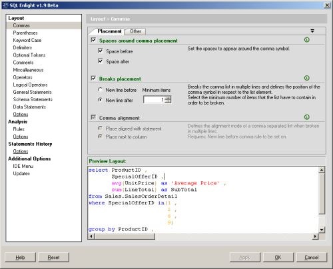Image resolution: width=333 pixels, height=269 pixels.
Task: Select Keyword Case in the sidebar
Action: coord(27,40)
